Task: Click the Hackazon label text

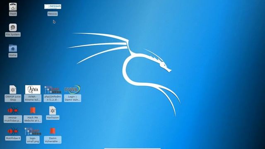Action: click(x=53, y=118)
